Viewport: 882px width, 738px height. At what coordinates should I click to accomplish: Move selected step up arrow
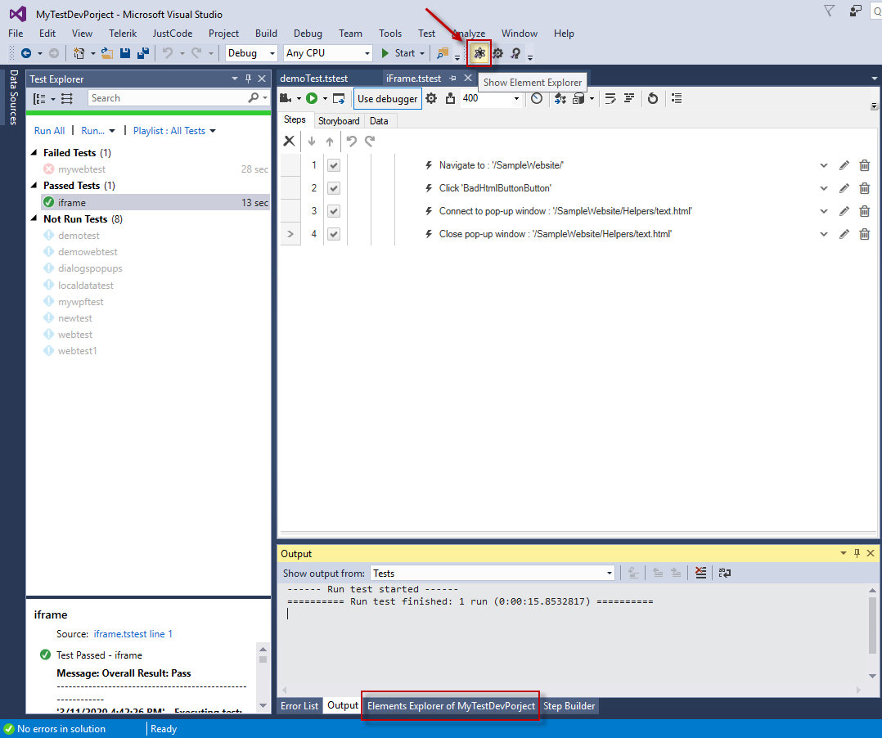[330, 142]
